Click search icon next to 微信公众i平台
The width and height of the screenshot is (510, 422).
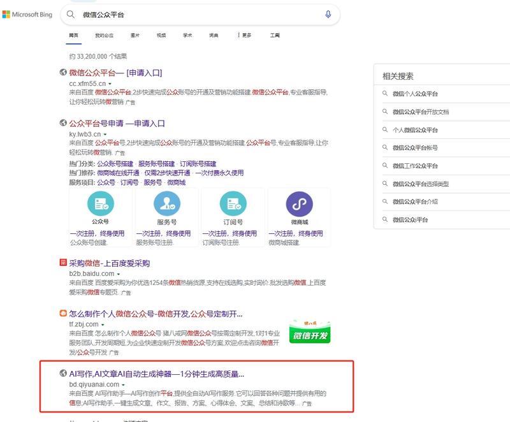(x=385, y=219)
